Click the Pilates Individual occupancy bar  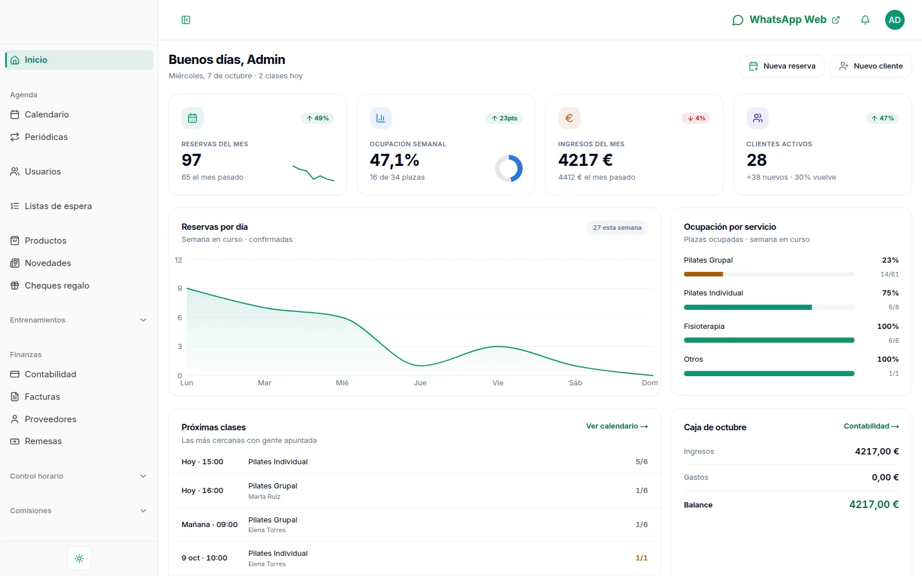click(769, 308)
